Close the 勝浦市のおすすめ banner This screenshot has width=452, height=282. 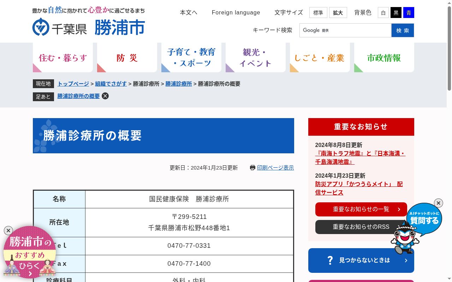click(x=8, y=231)
